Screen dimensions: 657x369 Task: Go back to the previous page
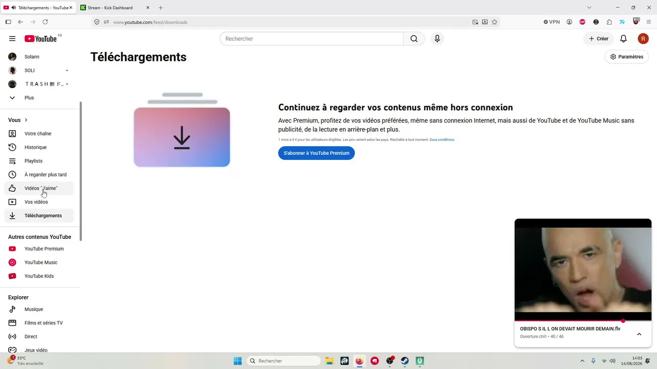point(21,22)
